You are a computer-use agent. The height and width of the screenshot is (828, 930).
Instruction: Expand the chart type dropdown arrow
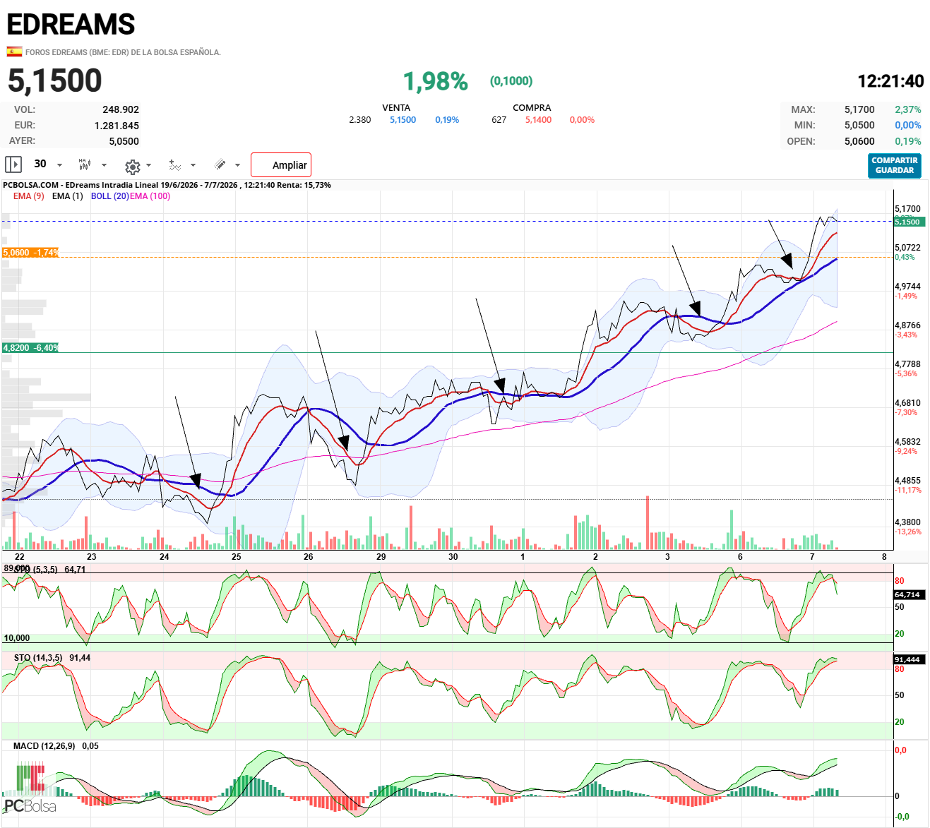tap(104, 165)
